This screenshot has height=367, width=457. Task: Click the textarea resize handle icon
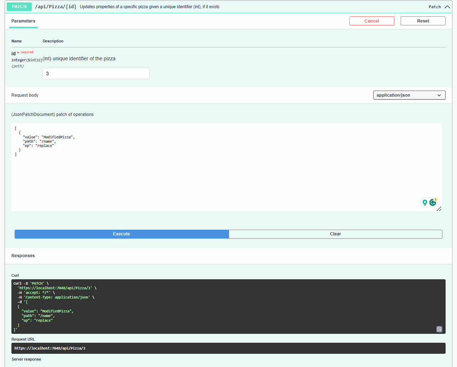click(x=439, y=209)
